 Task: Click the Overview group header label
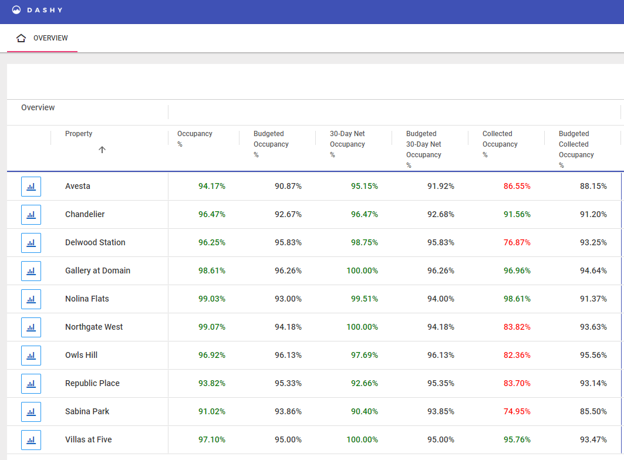38,107
